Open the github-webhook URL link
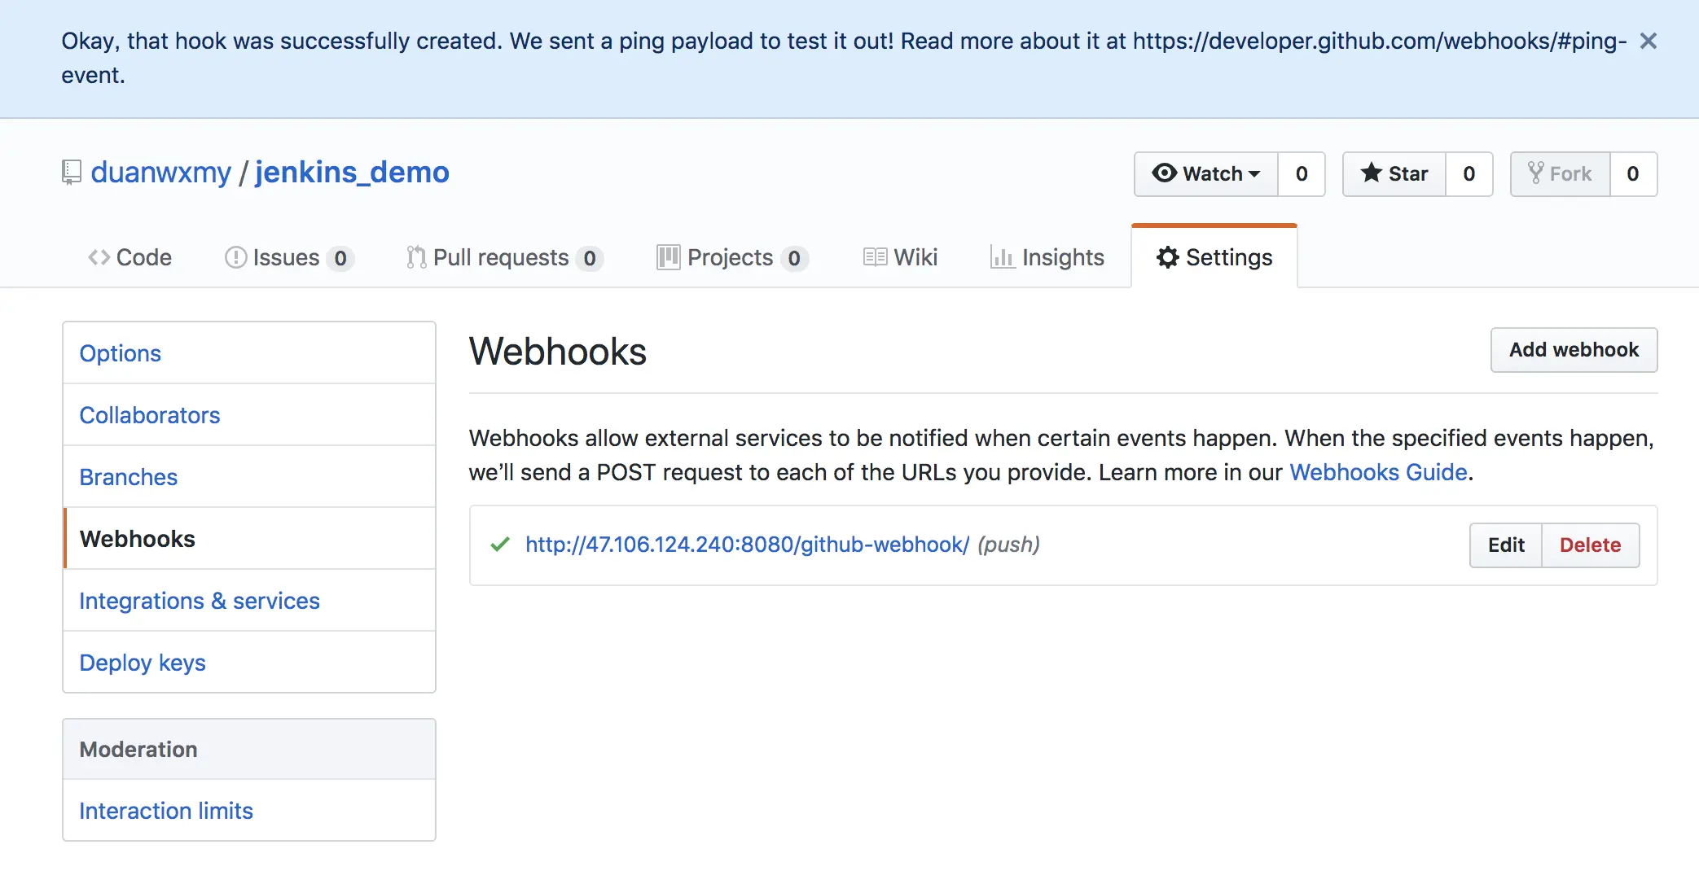 [x=747, y=545]
